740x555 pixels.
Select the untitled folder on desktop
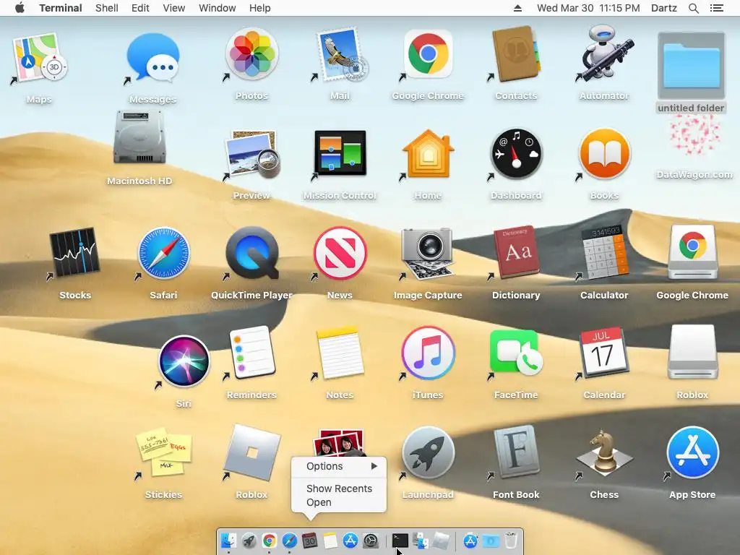691,65
